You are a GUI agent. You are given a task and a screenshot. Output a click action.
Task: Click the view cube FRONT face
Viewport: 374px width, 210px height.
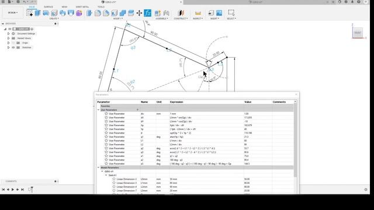[358, 33]
